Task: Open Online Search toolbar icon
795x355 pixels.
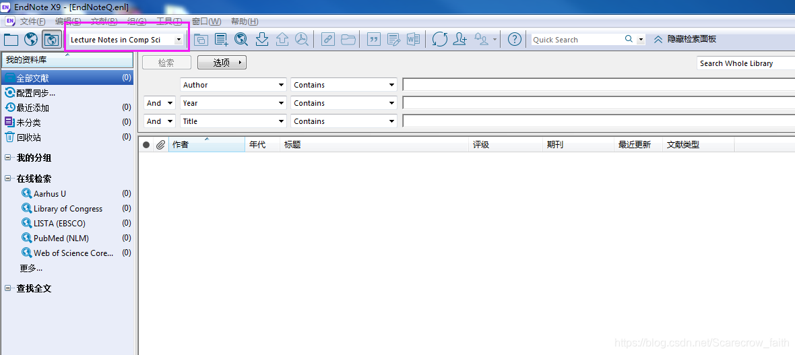Action: point(241,40)
